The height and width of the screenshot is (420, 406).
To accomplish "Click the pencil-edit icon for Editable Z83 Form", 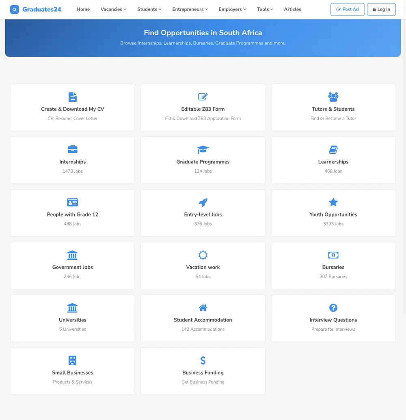I will (x=203, y=96).
